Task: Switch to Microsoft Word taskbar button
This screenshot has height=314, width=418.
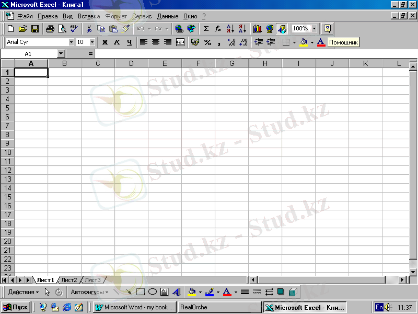Action: point(135,307)
